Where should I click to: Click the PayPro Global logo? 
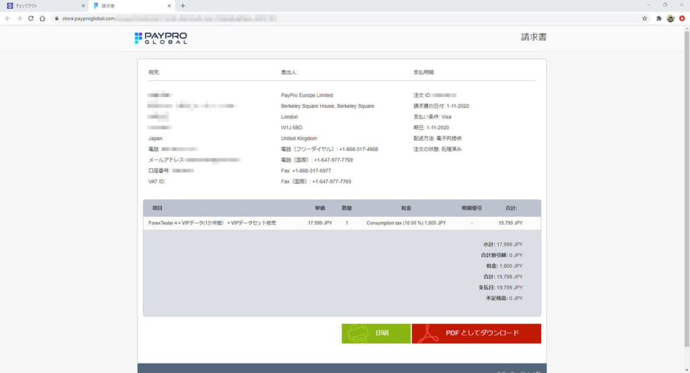point(160,38)
